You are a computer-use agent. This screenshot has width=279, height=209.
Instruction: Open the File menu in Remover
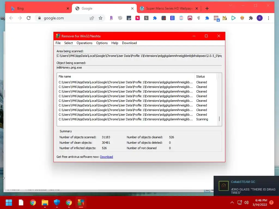coord(58,43)
